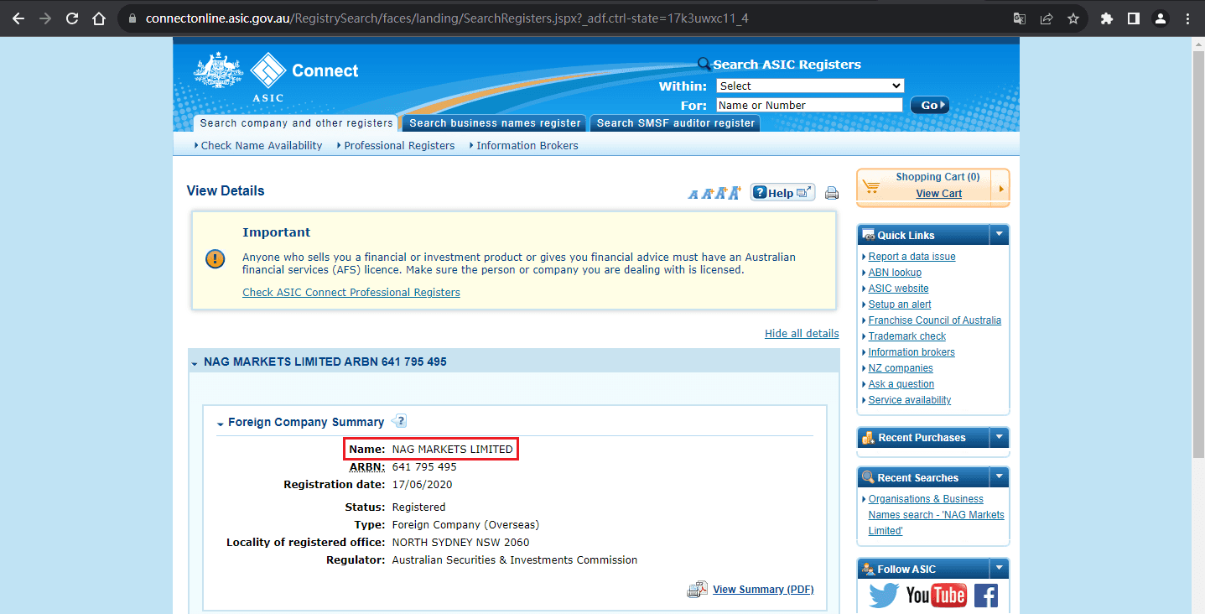This screenshot has height=614, width=1205.
Task: Click the locality NORTH SYDNEY NSW 2060
Action: (x=460, y=543)
